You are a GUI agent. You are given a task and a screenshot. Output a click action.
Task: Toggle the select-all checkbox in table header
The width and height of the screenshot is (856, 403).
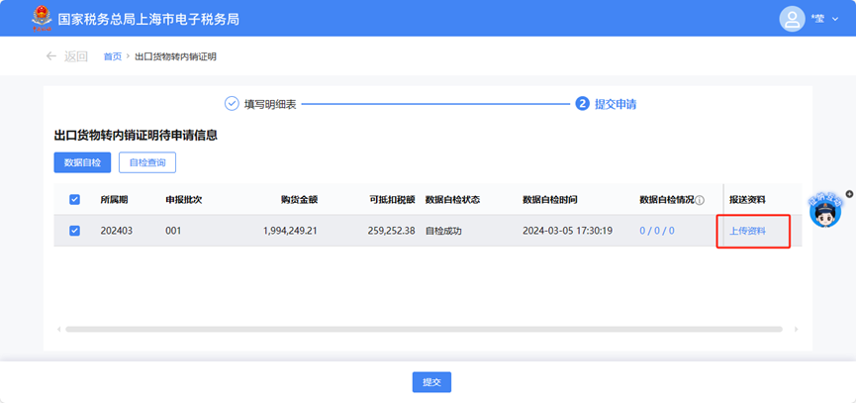click(75, 200)
